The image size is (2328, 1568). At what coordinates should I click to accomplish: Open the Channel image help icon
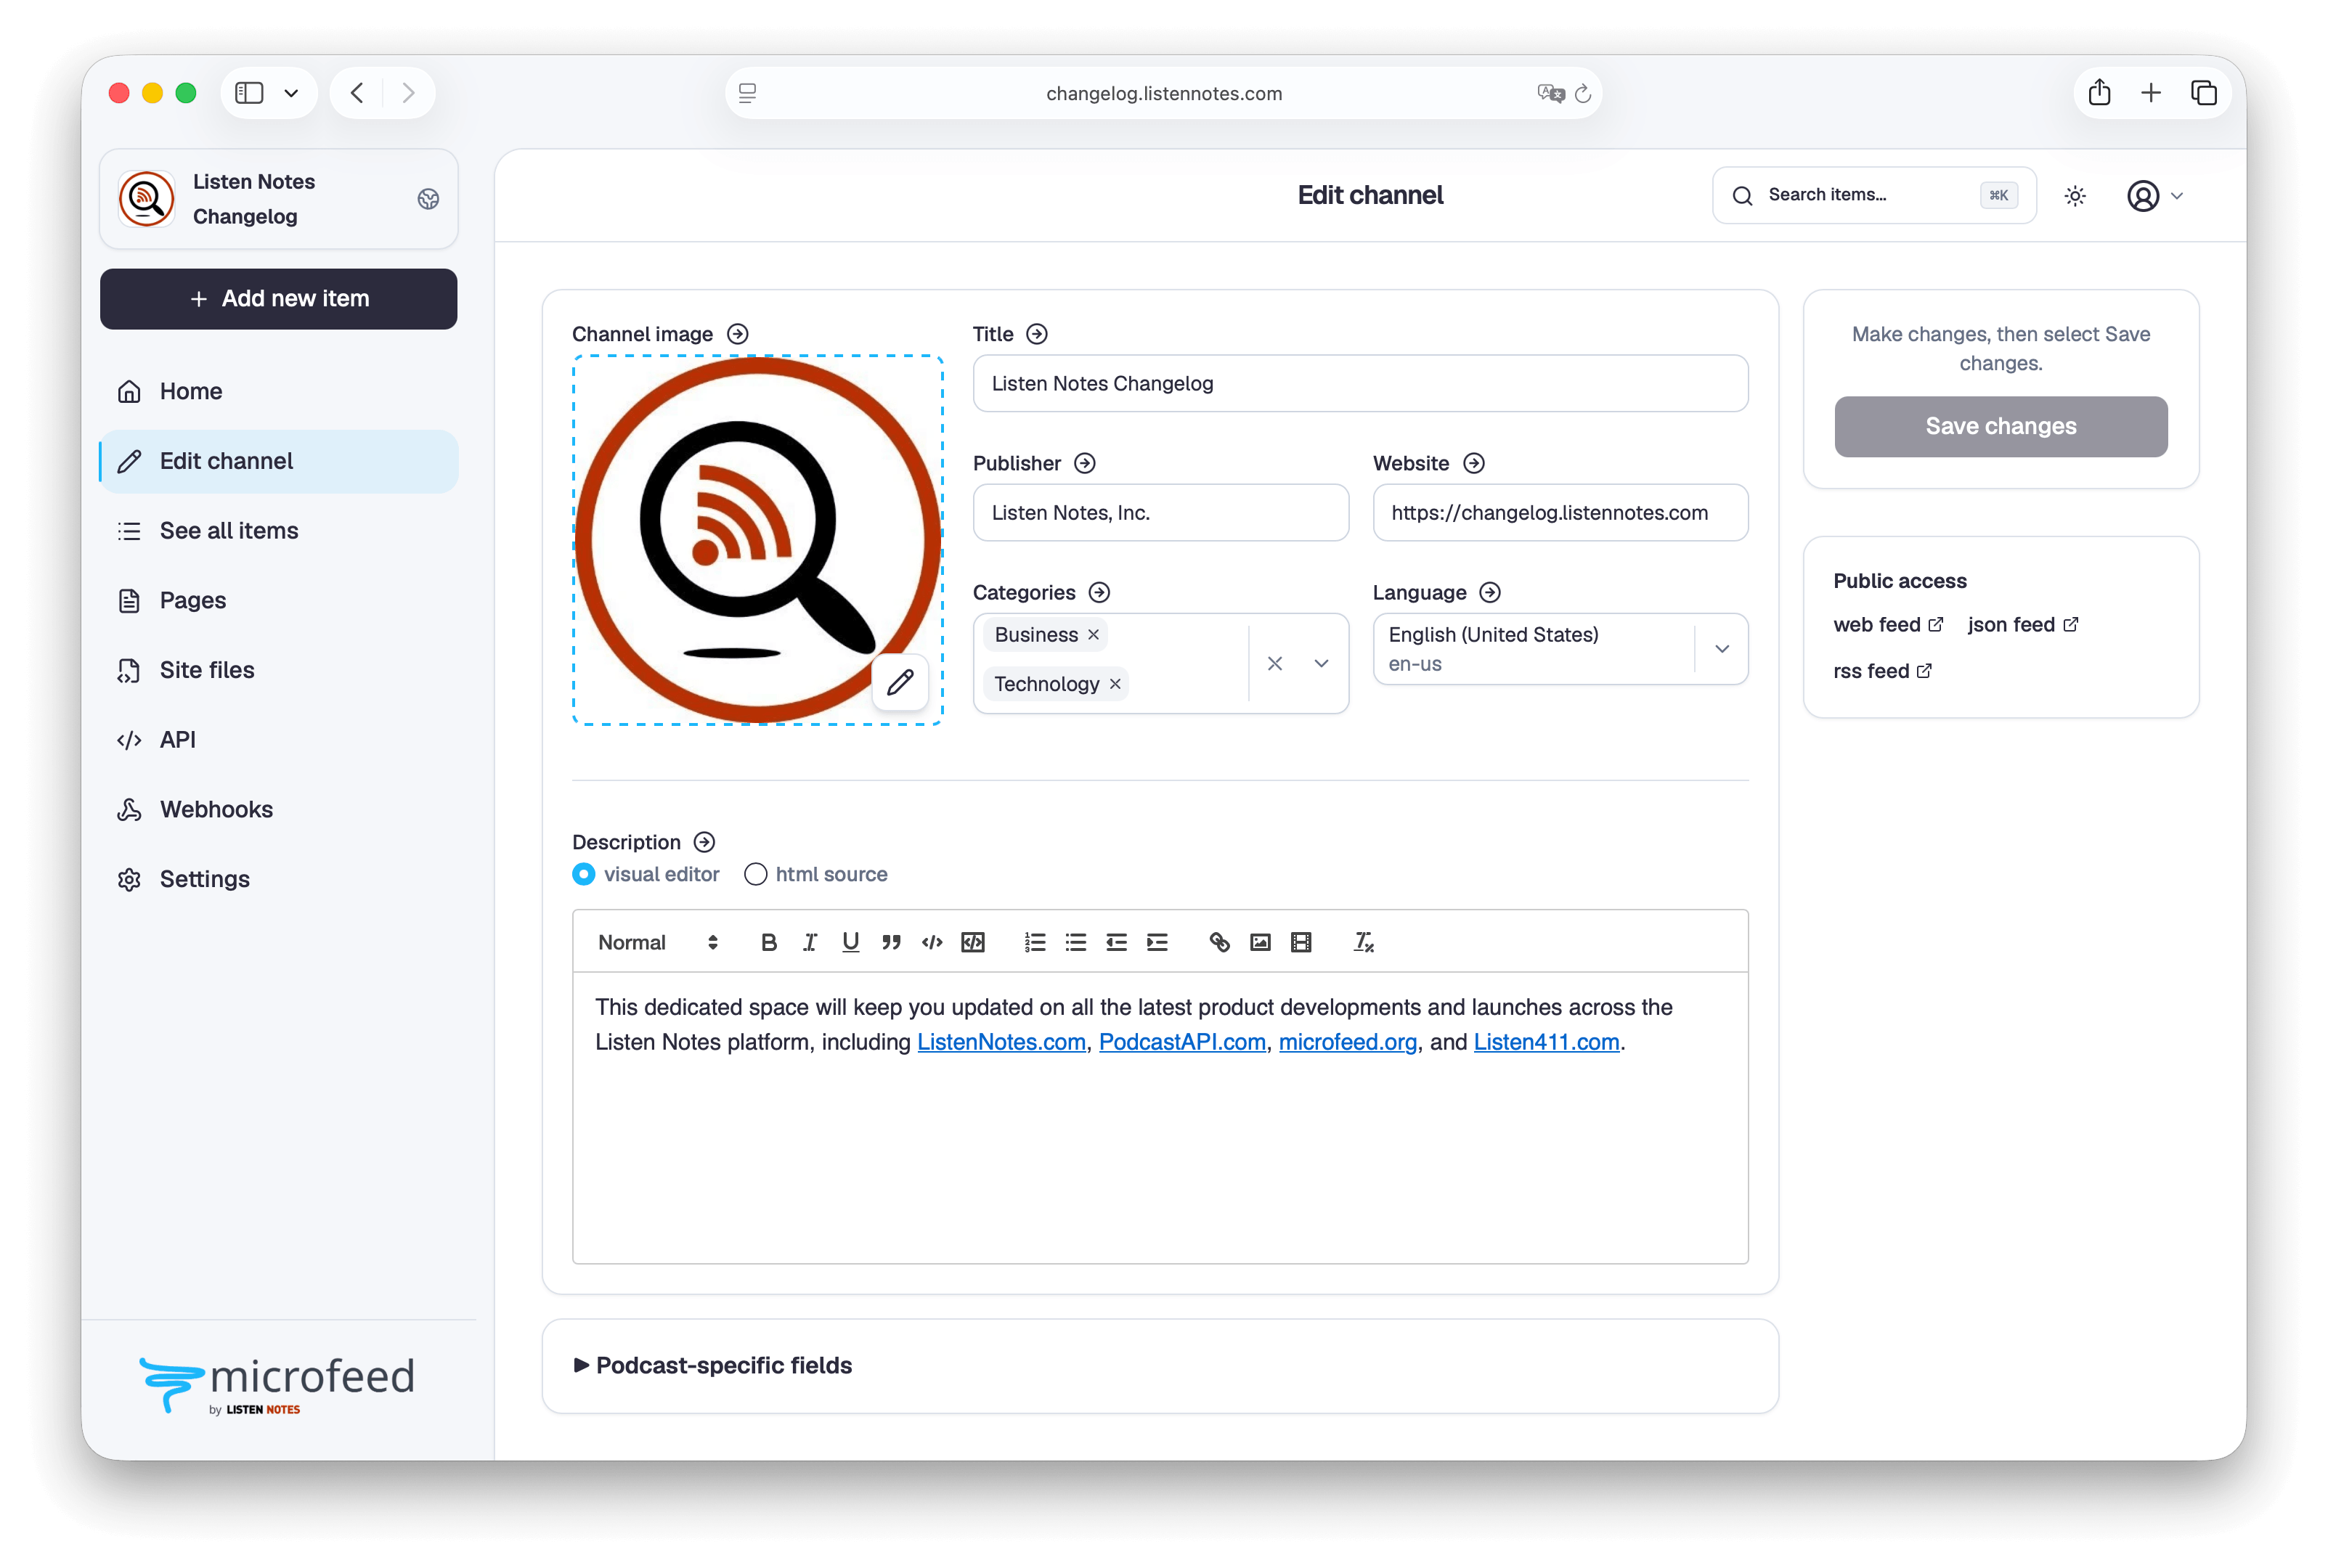(x=738, y=334)
